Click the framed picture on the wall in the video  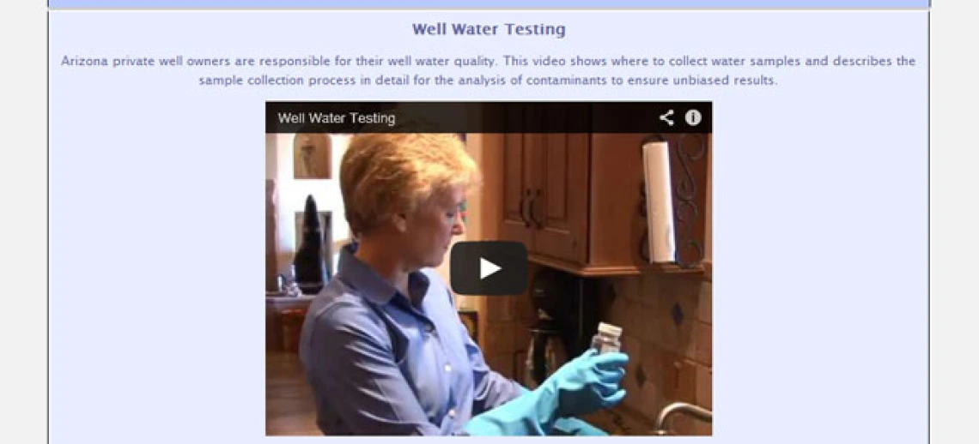(312, 156)
